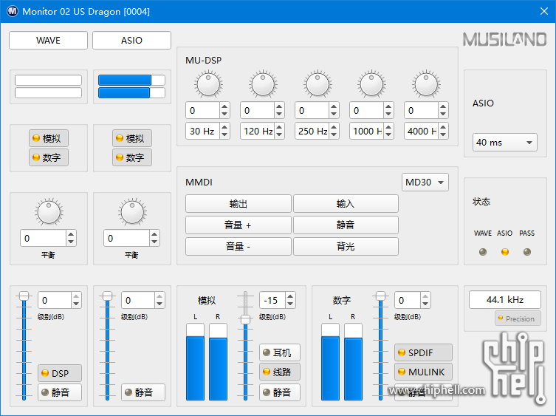The width and height of the screenshot is (556, 416).
Task: Adjust the 模拟 analog level slider at -15
Action: pyautogui.click(x=245, y=319)
